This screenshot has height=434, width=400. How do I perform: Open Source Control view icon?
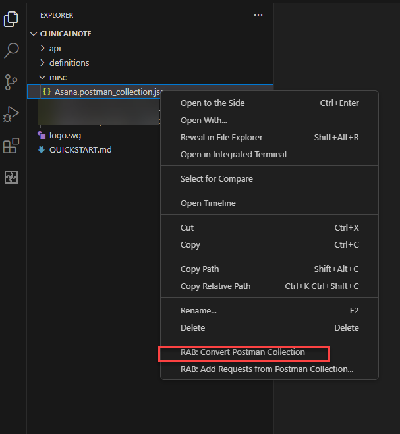[11, 82]
